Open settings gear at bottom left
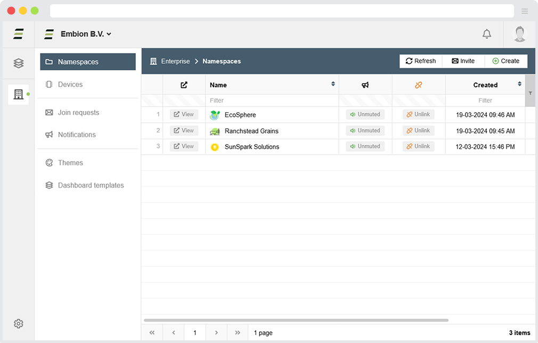The height and width of the screenshot is (343, 538). (x=19, y=323)
